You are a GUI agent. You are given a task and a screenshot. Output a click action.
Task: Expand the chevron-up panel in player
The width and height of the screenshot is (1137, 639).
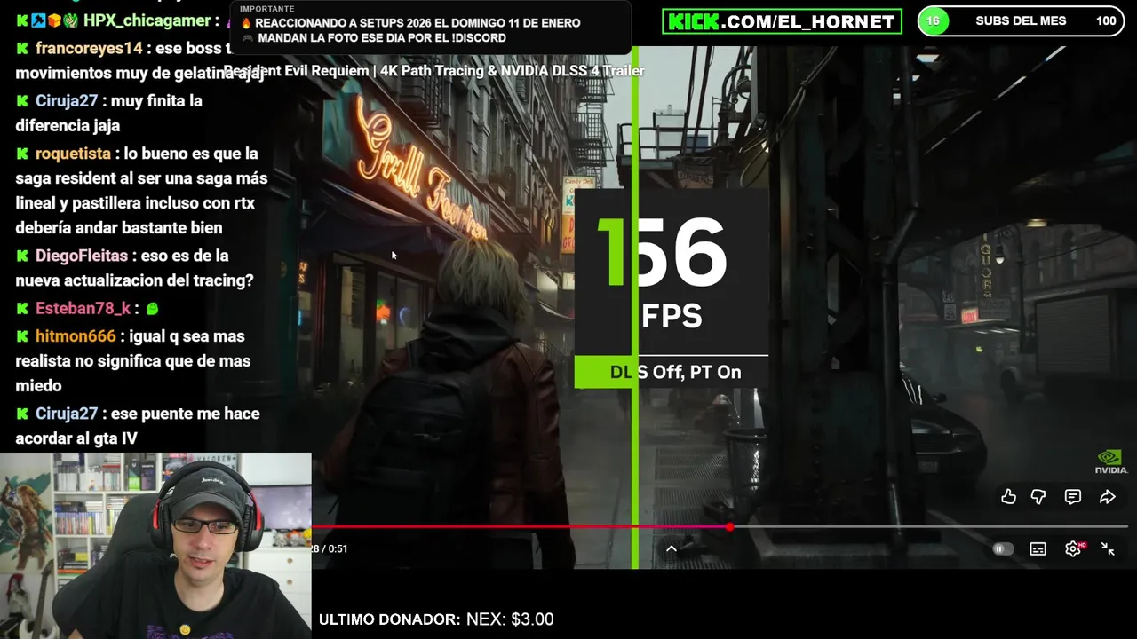[672, 548]
